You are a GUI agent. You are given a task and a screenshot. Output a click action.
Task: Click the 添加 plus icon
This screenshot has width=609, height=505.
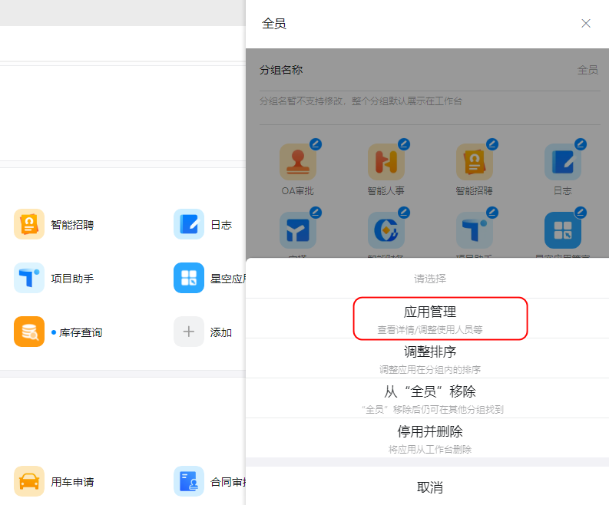189,332
